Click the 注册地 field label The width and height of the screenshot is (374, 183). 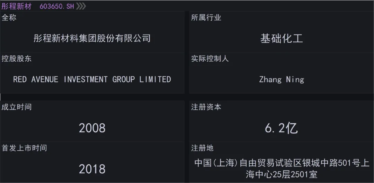click(202, 148)
